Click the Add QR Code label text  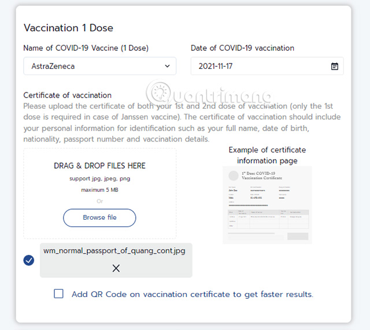click(192, 294)
